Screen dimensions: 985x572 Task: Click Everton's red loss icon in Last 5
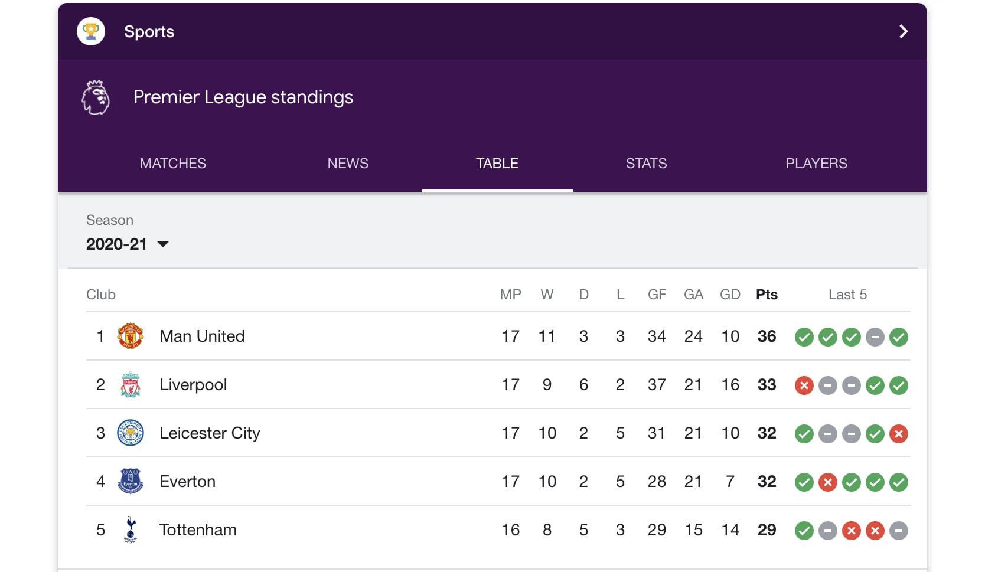(x=827, y=482)
